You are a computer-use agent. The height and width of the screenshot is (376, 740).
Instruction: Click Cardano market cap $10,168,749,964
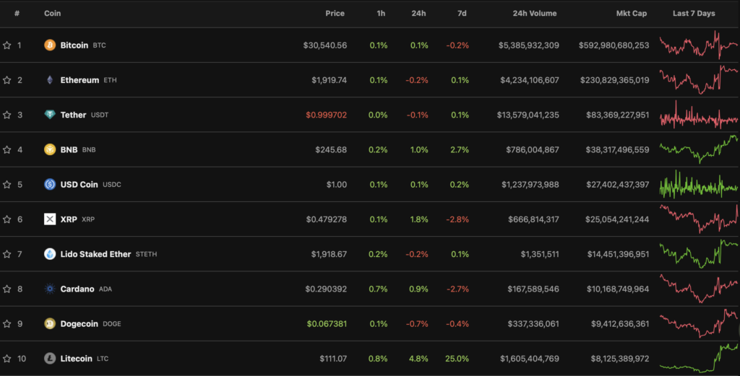pos(618,289)
